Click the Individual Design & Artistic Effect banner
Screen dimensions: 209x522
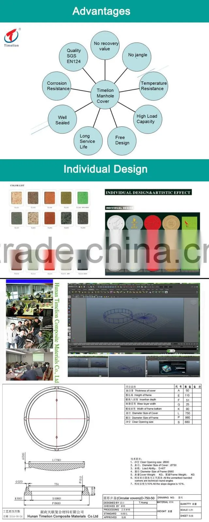point(148,192)
